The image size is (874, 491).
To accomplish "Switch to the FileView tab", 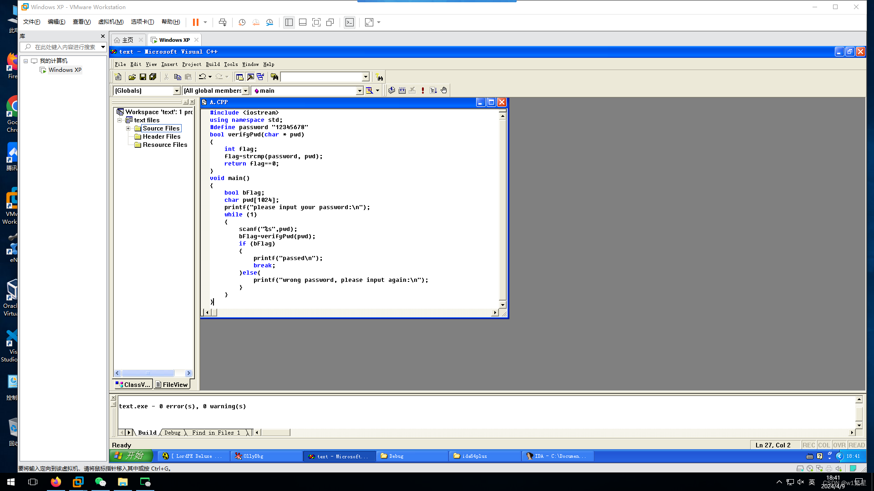I will pyautogui.click(x=172, y=385).
